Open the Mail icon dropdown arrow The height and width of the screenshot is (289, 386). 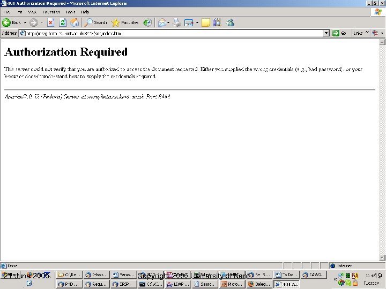pyautogui.click(x=168, y=22)
